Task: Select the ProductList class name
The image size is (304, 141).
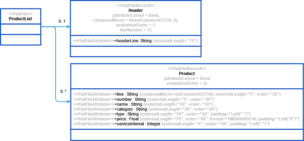Action: (20, 19)
